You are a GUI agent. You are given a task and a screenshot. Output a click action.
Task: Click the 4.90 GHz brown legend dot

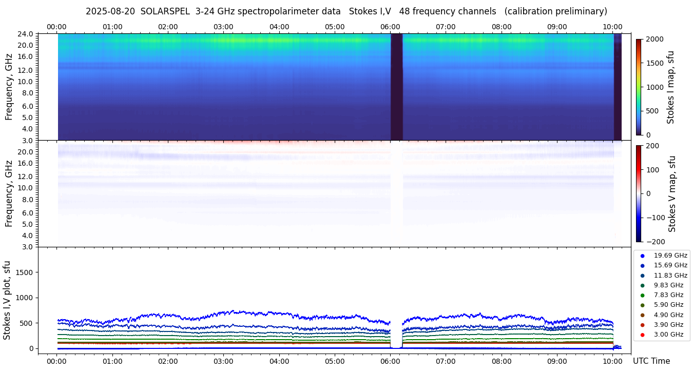642,315
